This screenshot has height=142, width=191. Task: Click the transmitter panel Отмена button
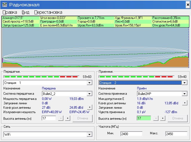click(82, 118)
